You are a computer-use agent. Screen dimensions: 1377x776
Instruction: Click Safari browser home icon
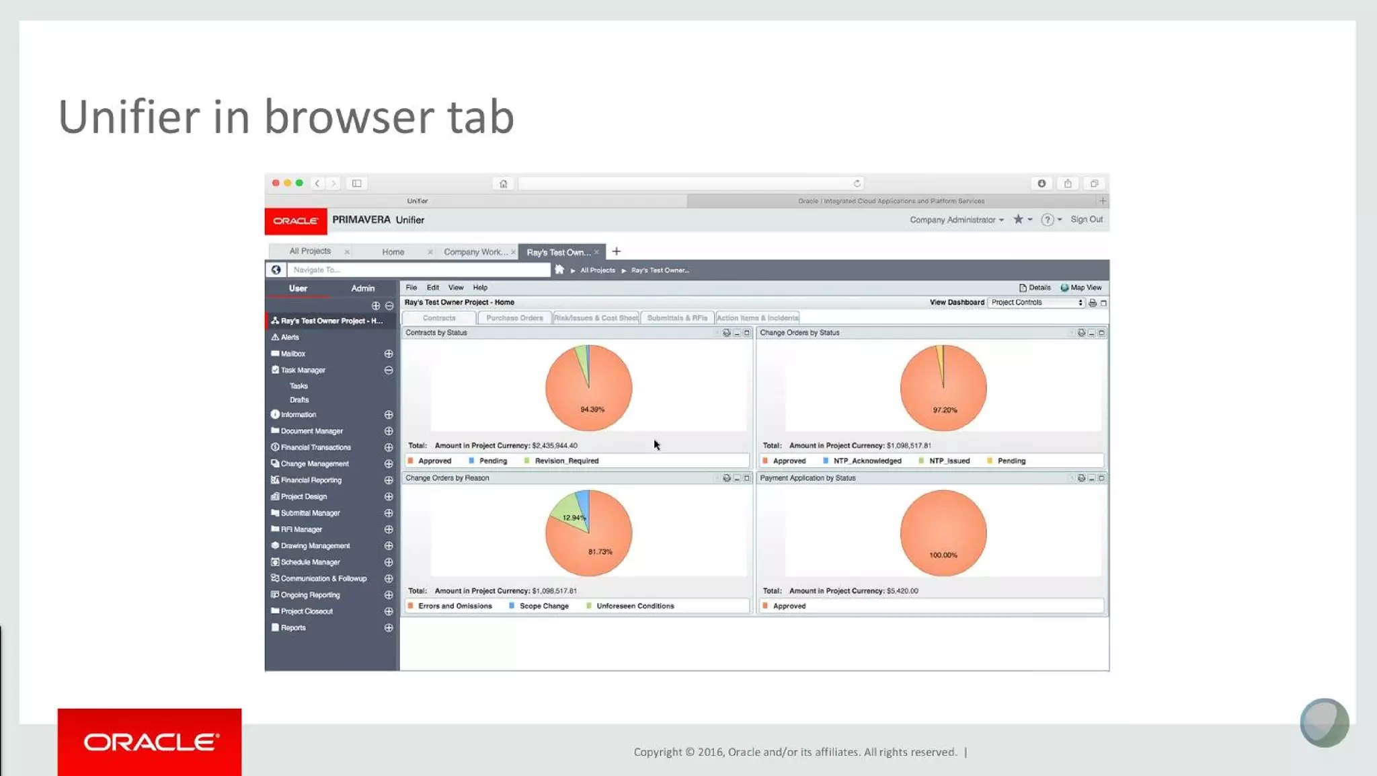(x=503, y=184)
